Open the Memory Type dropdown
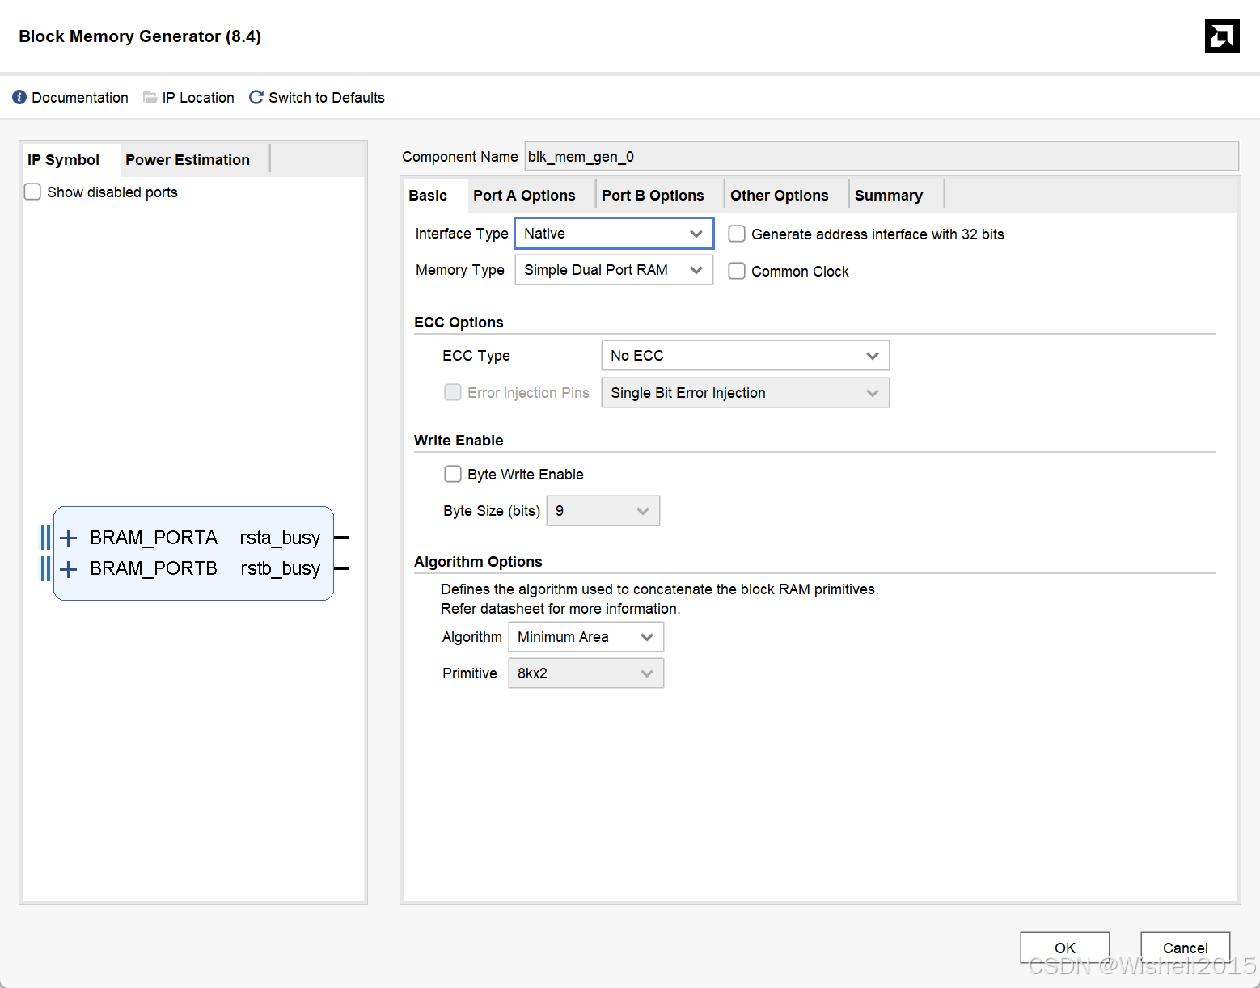The height and width of the screenshot is (988, 1260). click(x=615, y=270)
